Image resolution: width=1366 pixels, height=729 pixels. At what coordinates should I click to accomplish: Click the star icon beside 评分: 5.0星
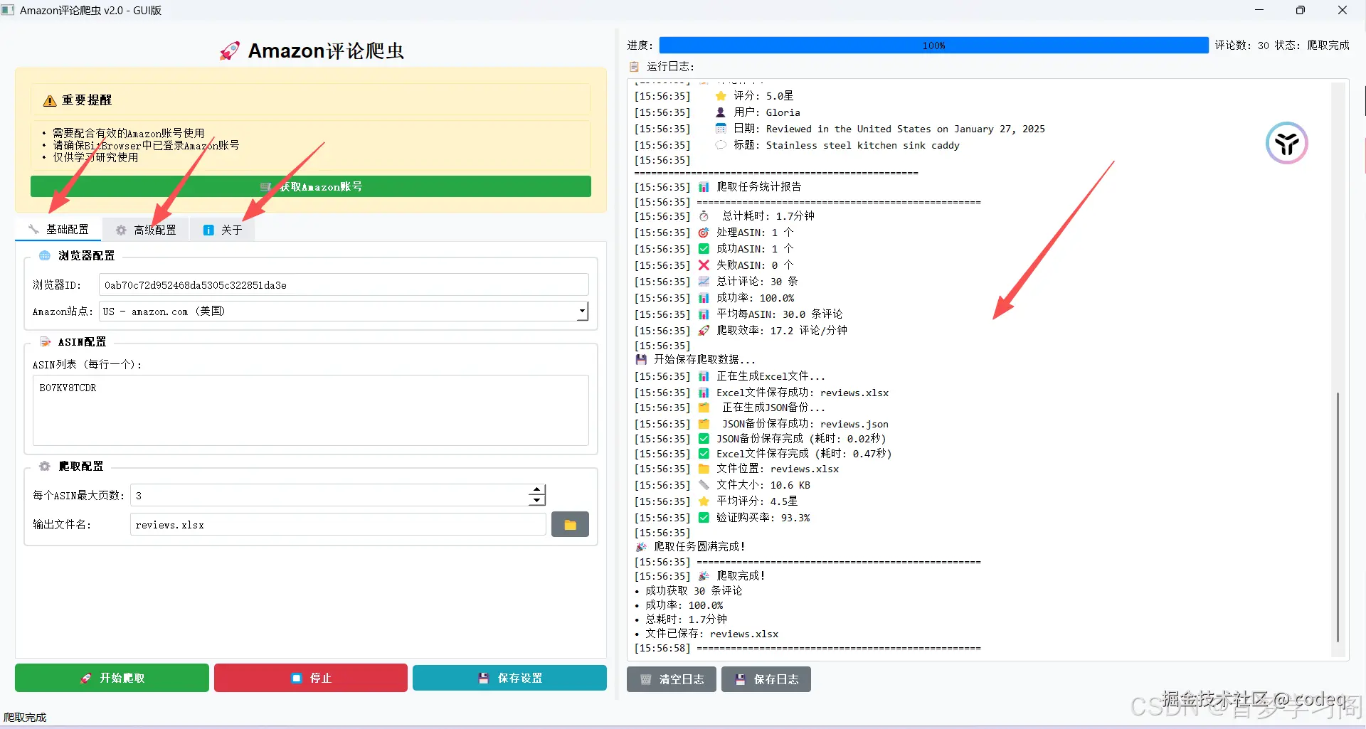click(x=721, y=96)
